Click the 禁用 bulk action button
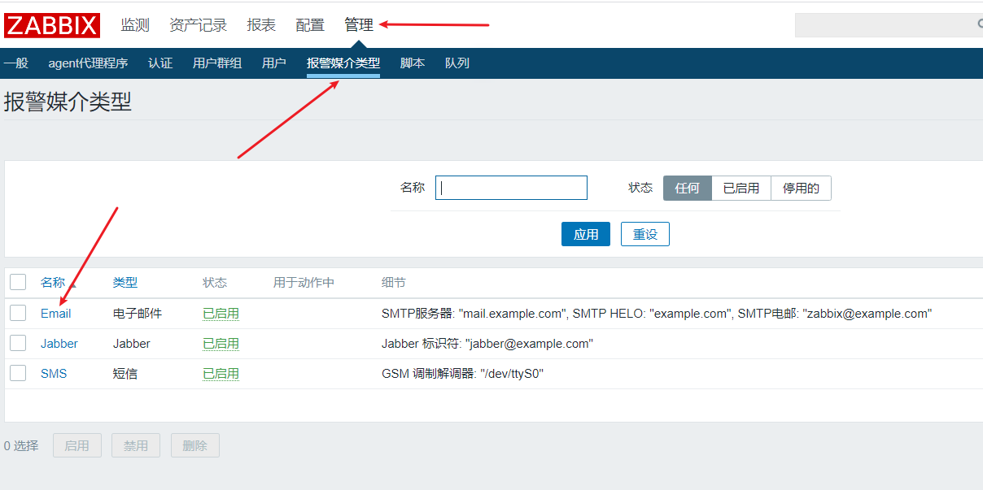This screenshot has width=983, height=490. 136,445
